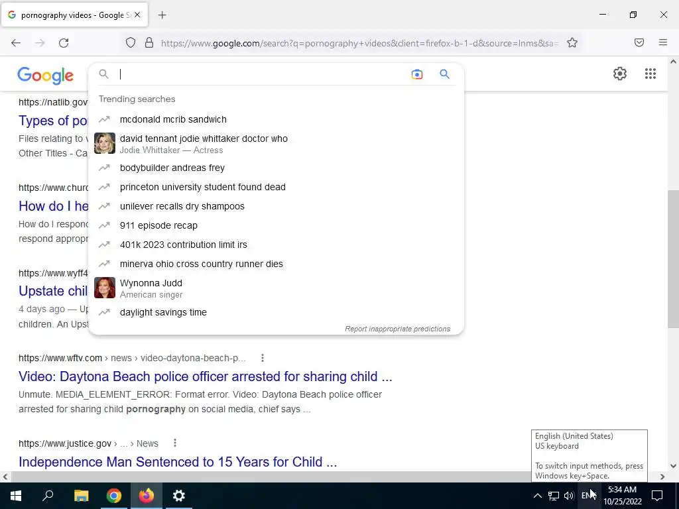
Task: Click the horizontal scrollbar left arrow
Action: click(5, 477)
